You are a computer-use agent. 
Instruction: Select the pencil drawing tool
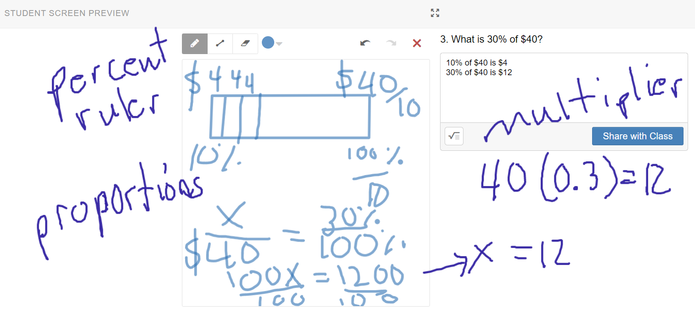tap(194, 43)
